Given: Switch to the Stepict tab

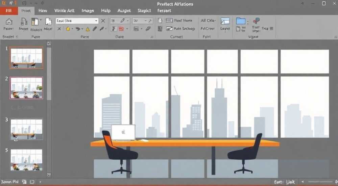Looking at the screenshot, I should click(x=144, y=10).
